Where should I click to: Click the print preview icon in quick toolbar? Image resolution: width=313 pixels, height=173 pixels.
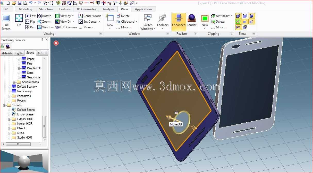click(x=25, y=3)
